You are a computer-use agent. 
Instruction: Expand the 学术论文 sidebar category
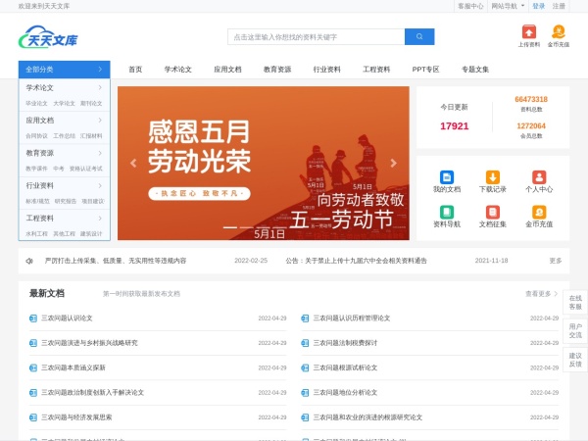pos(65,87)
